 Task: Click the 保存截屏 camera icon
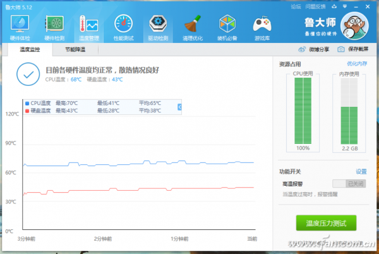pos(341,49)
